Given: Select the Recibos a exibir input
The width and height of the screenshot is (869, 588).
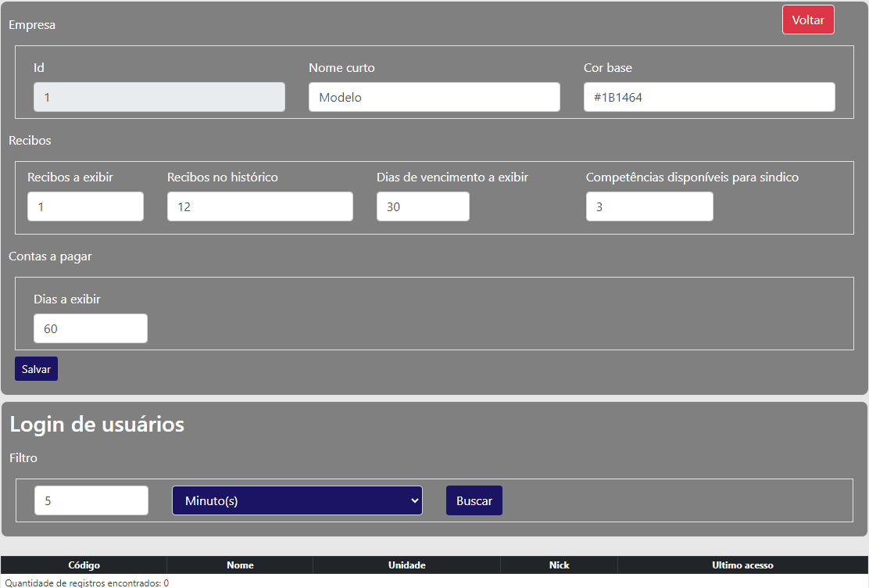Looking at the screenshot, I should coord(85,206).
